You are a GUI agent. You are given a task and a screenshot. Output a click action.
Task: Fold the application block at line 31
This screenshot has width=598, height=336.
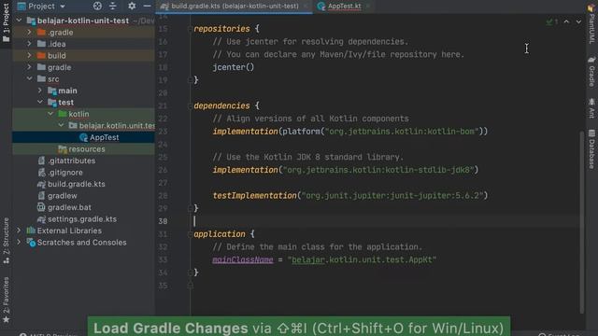click(x=190, y=234)
